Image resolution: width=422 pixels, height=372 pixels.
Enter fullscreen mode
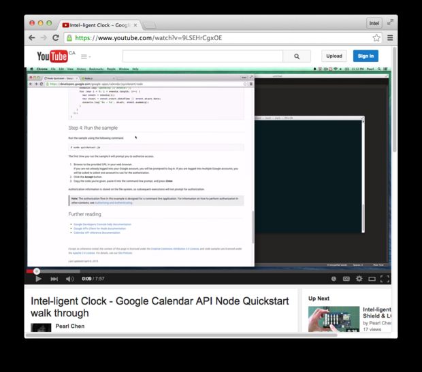click(385, 279)
